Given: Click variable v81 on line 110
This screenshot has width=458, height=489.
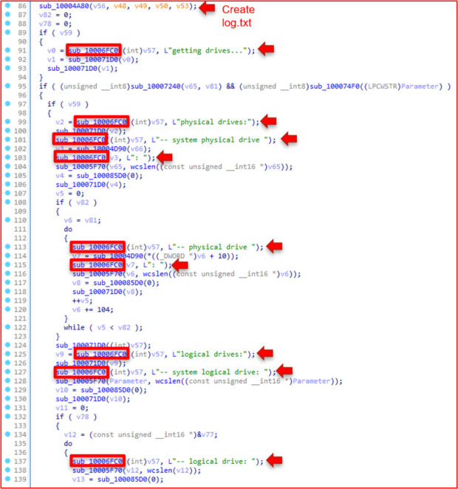Looking at the screenshot, I should point(91,220).
